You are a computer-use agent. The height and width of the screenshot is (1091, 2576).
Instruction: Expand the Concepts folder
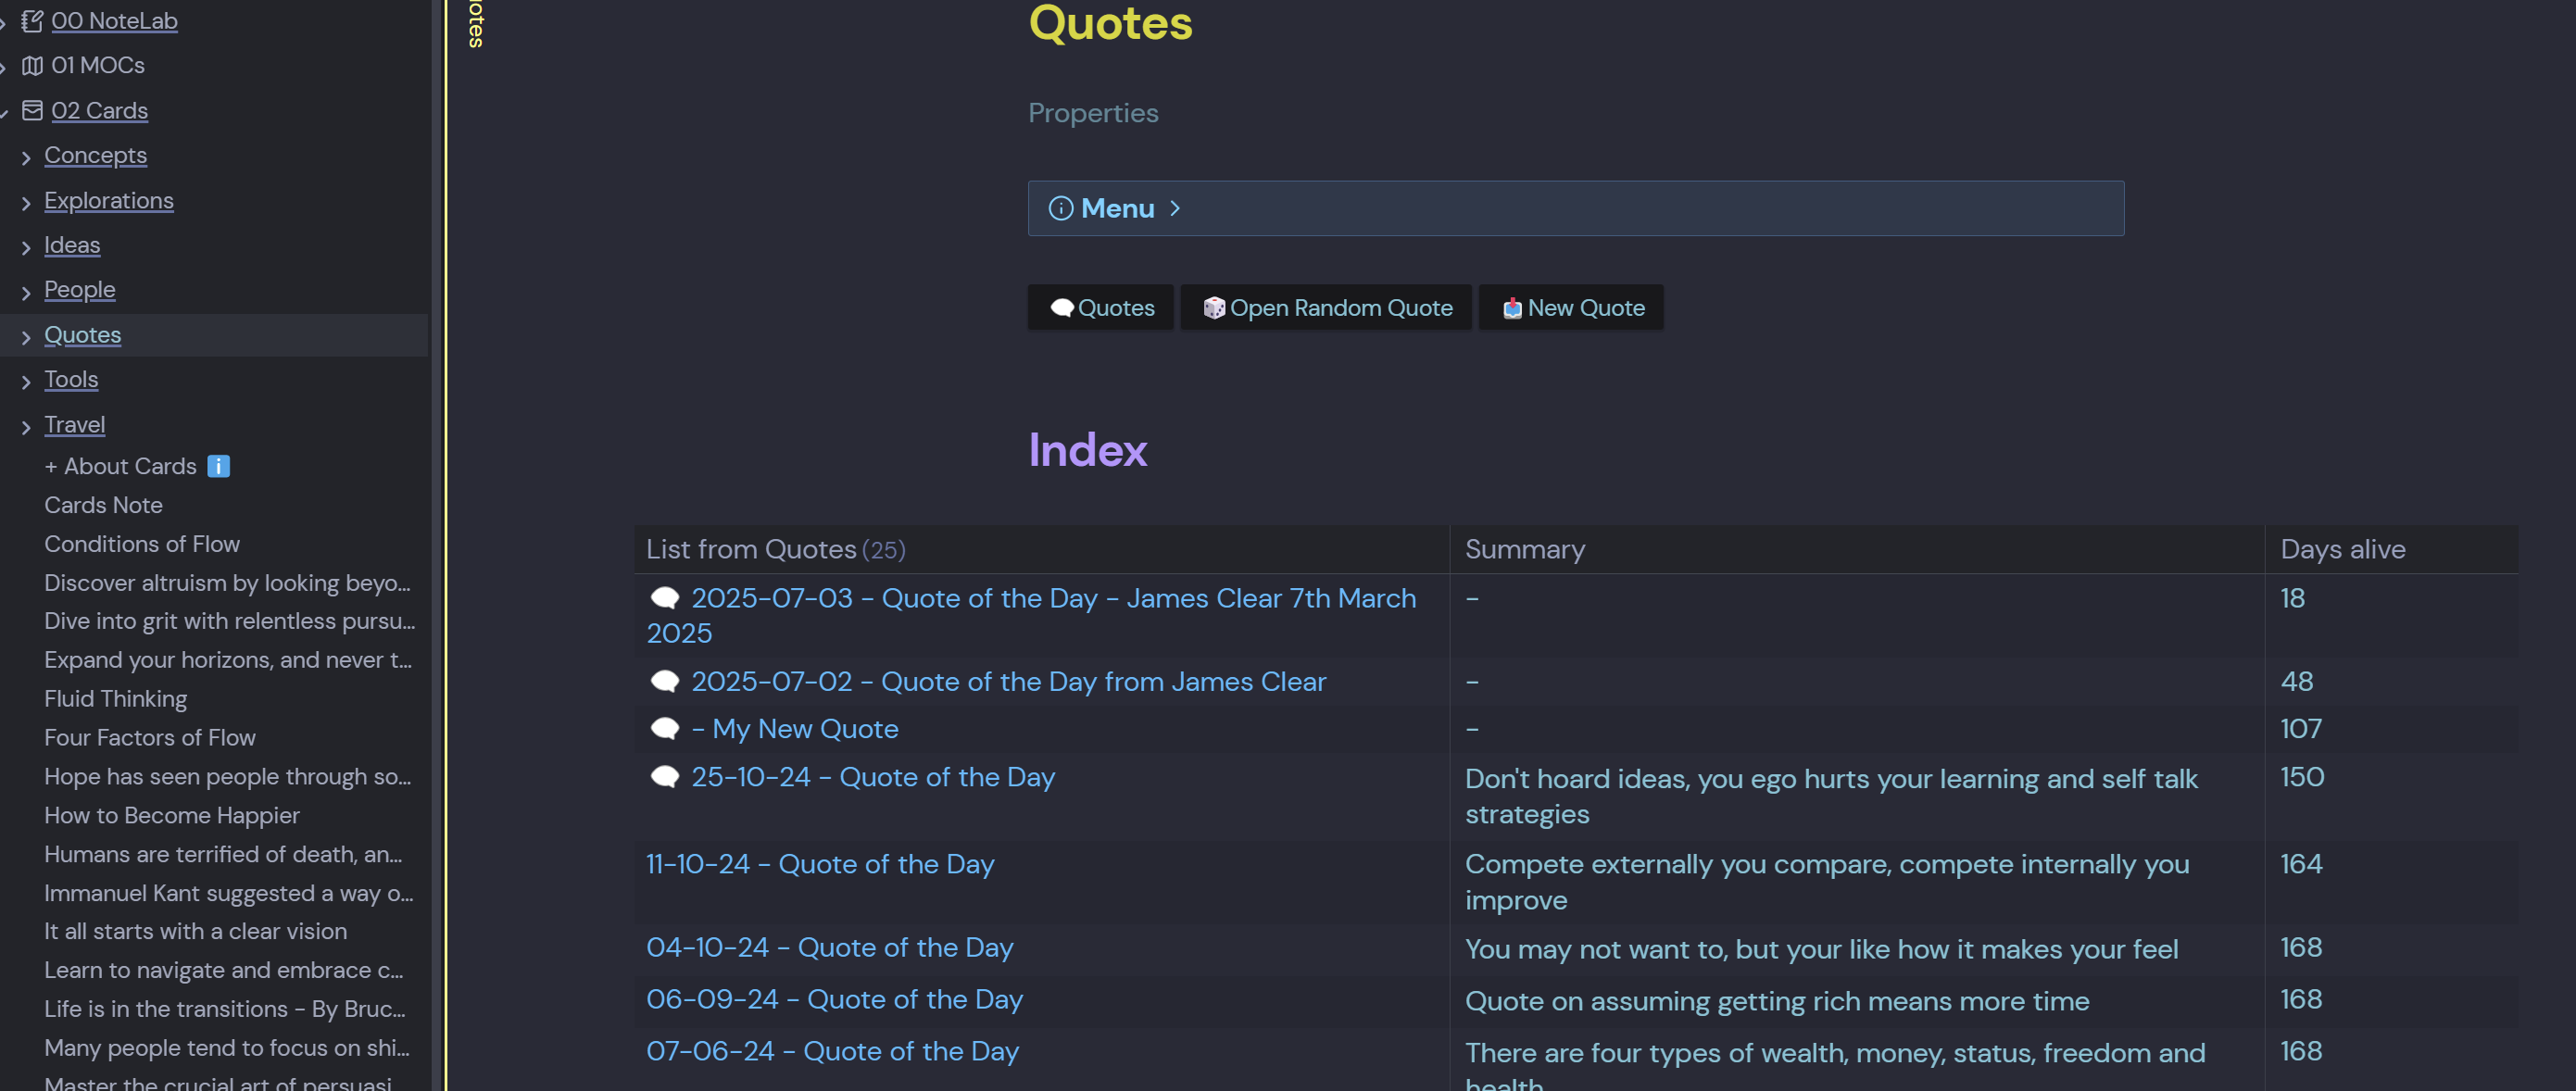click(26, 157)
